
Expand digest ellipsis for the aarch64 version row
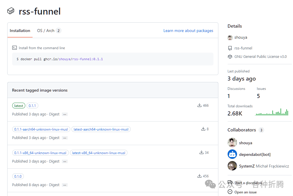click(65, 138)
